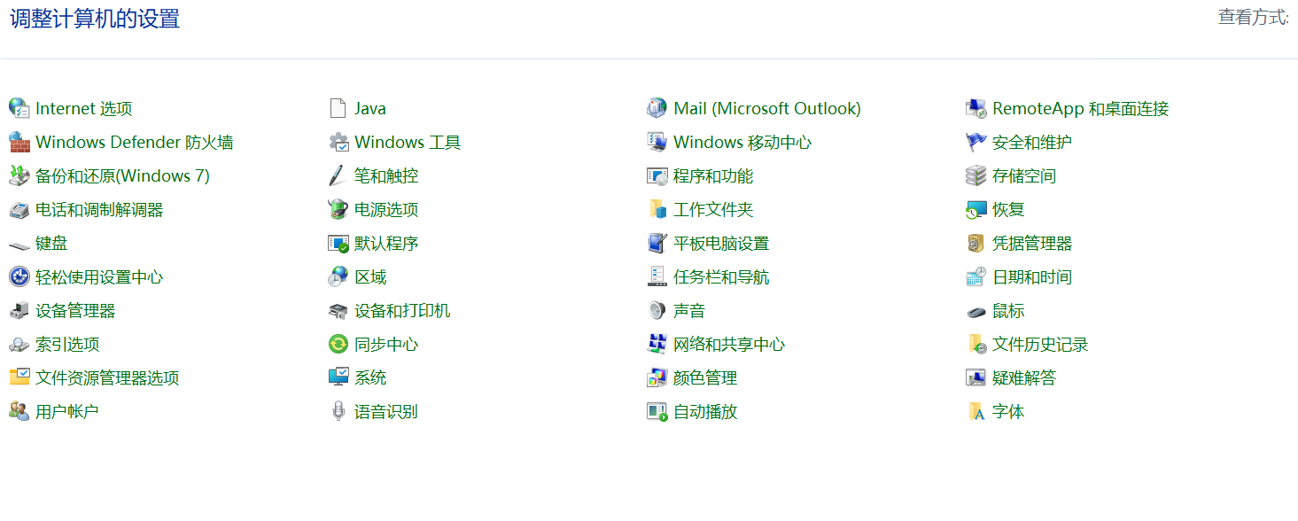This screenshot has width=1298, height=521.
Task: Open the 设备管理器 icon
Action: (x=19, y=310)
